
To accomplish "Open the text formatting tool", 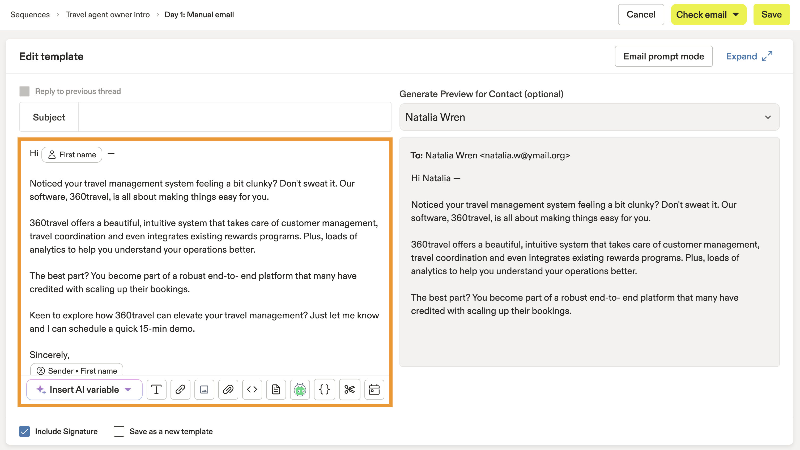I will (x=156, y=390).
